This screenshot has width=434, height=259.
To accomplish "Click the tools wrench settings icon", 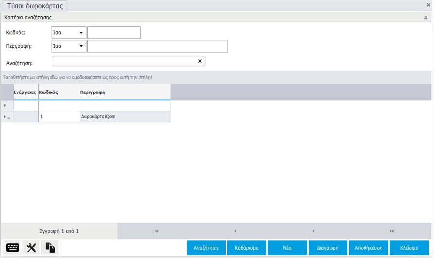I will (x=32, y=248).
